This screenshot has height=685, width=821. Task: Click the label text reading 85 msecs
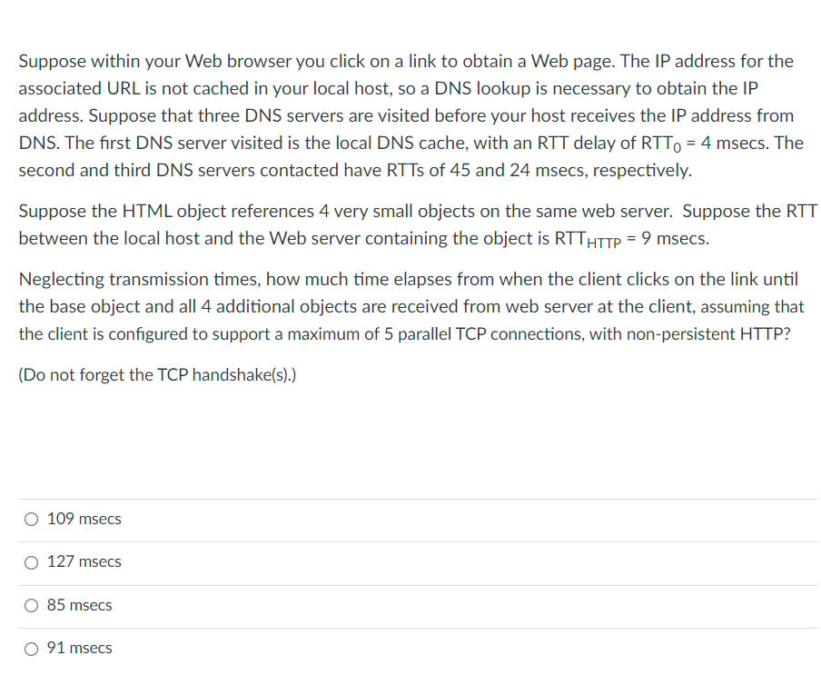pos(80,604)
